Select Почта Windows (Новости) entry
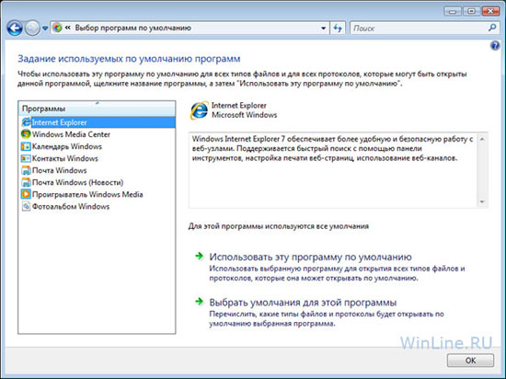Screen dimensions: 506x379 [77, 182]
